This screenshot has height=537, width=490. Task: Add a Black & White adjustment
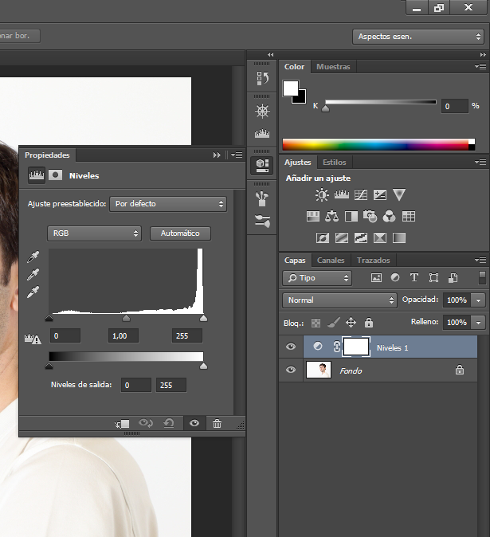351,216
